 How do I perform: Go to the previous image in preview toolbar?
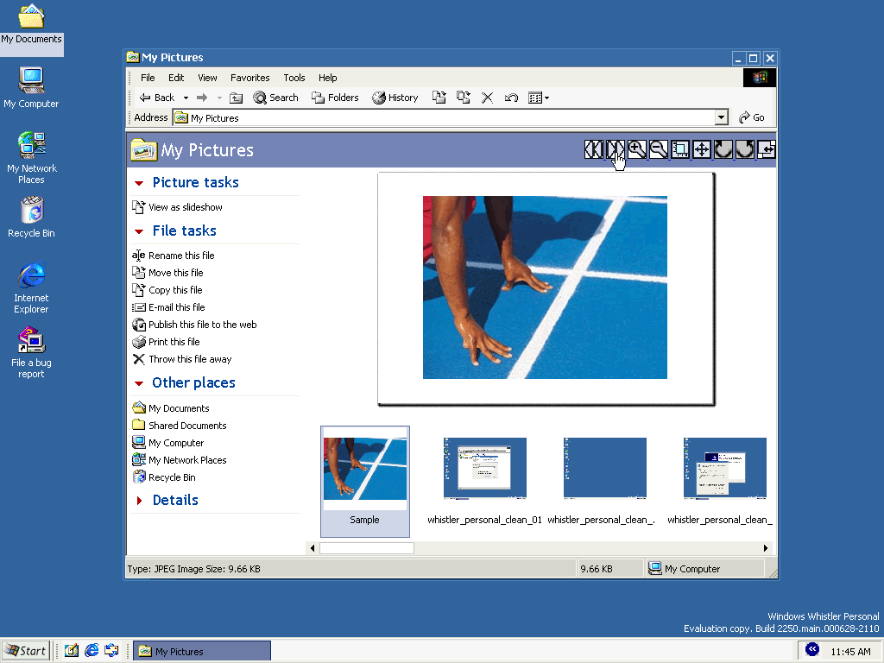[593, 149]
